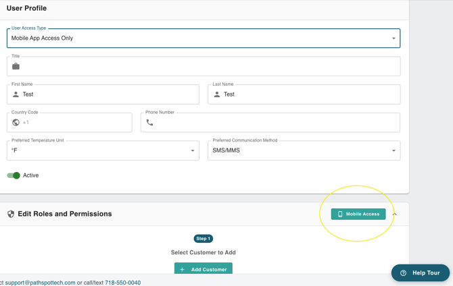453x286 pixels.
Task: Collapse the Edit Roles and Permissions section
Action: click(x=395, y=214)
